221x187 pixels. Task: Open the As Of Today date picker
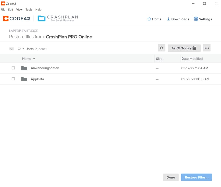(x=184, y=48)
